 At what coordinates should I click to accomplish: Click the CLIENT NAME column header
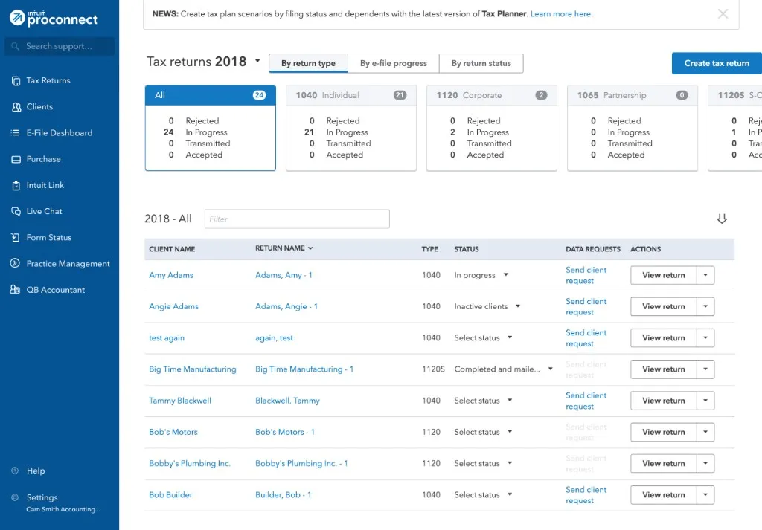[x=172, y=249]
